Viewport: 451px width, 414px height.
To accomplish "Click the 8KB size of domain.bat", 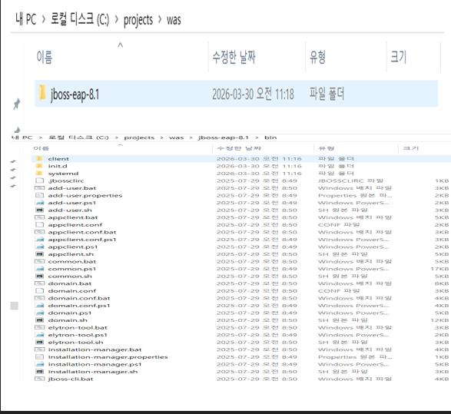I will (442, 283).
